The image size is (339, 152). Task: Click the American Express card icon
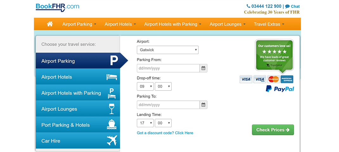tap(287, 79)
